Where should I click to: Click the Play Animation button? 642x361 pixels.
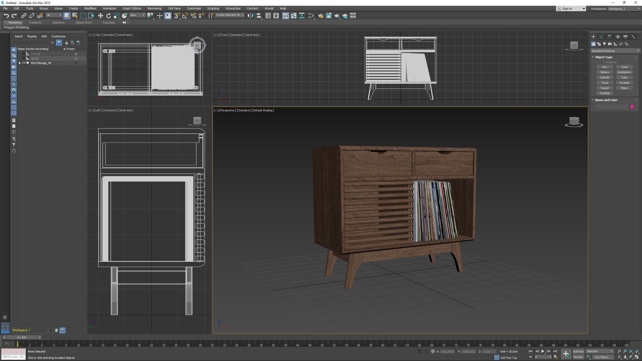[x=543, y=351]
